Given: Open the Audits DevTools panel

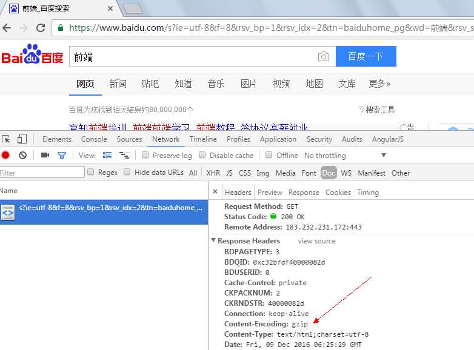Looking at the screenshot, I should coord(352,139).
